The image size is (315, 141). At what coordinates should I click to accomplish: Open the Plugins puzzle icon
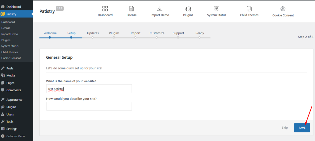click(x=188, y=9)
